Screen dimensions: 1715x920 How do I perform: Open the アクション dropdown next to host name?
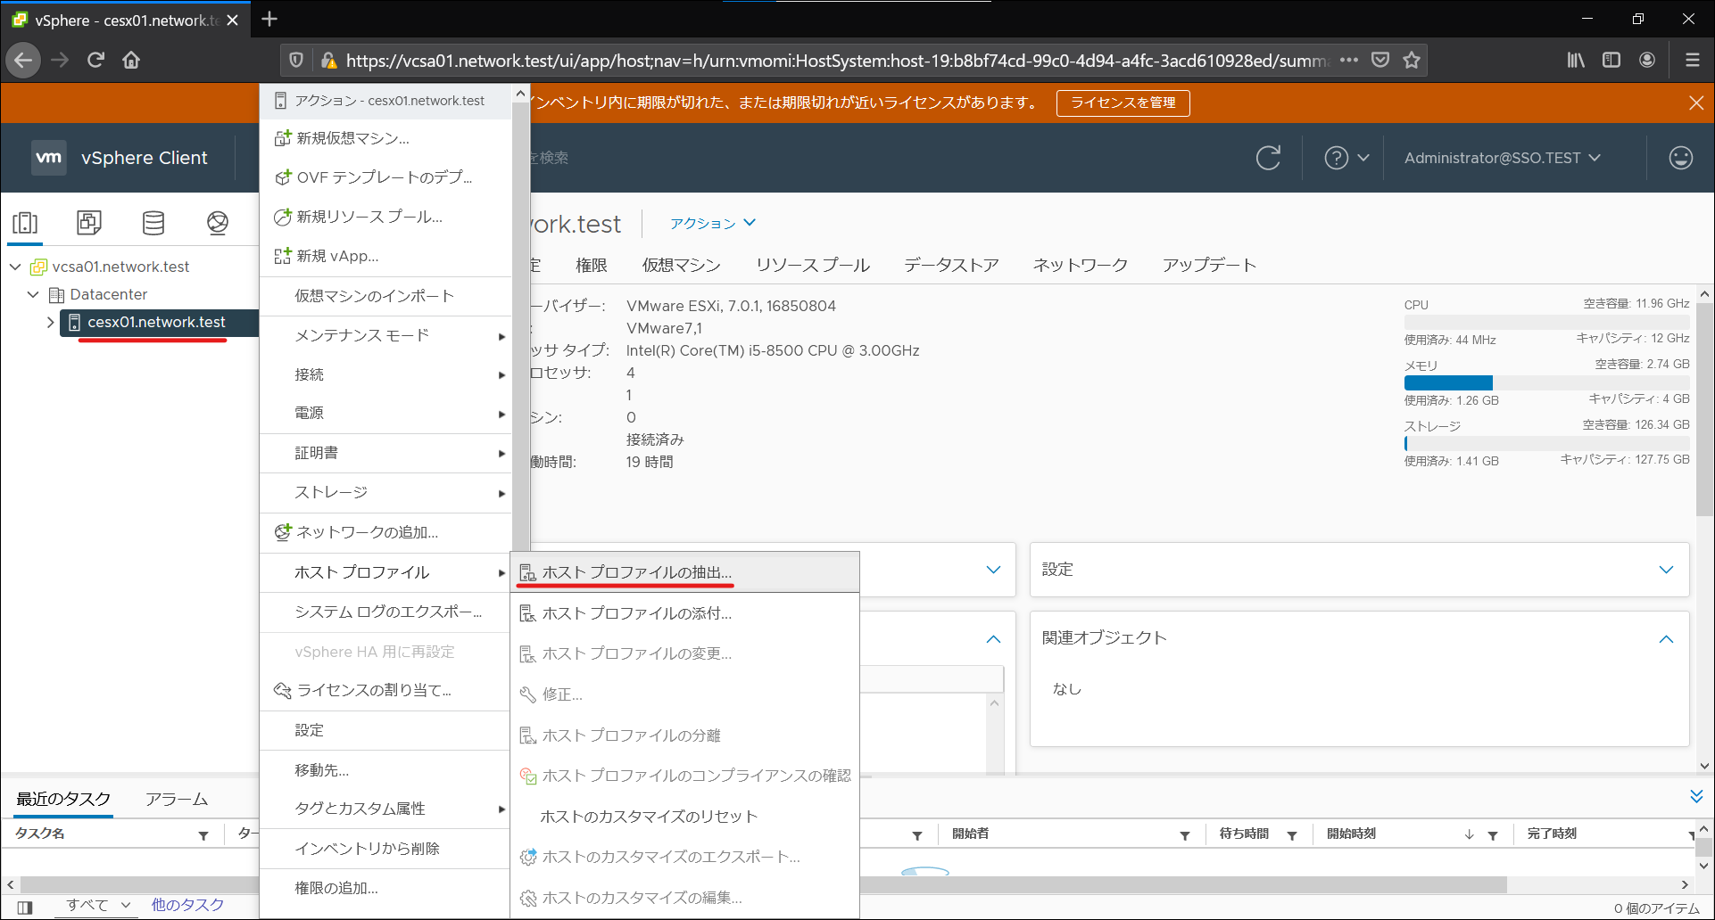(713, 223)
